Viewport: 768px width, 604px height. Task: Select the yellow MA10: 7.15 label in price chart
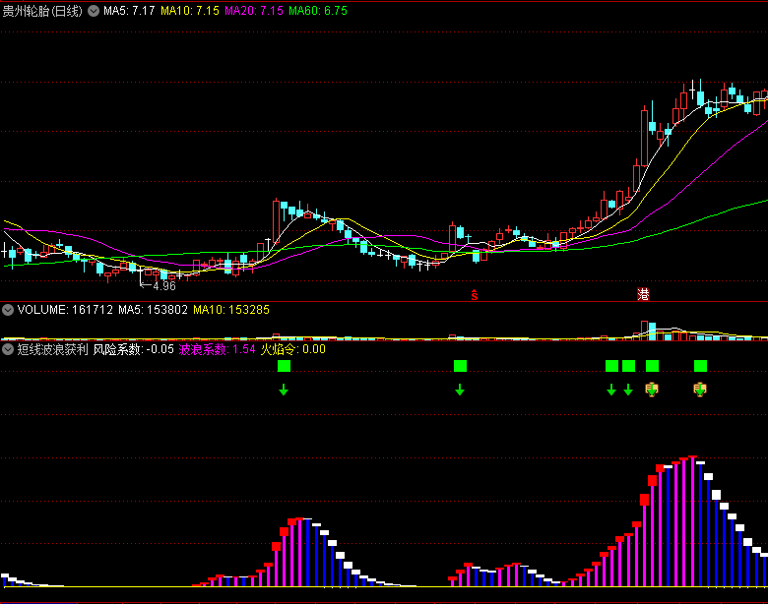click(x=190, y=11)
